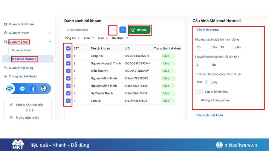Viewport: 269px width, 151px height.
Task: Click UID 100014212813459
Action: 137,71
